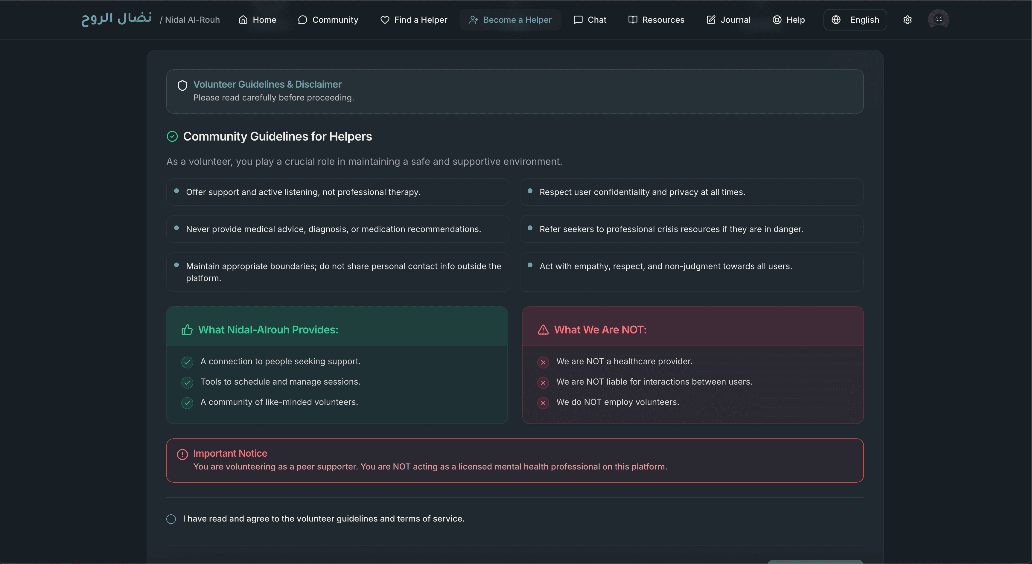Open the Resources menu item
The image size is (1032, 564).
tap(656, 20)
